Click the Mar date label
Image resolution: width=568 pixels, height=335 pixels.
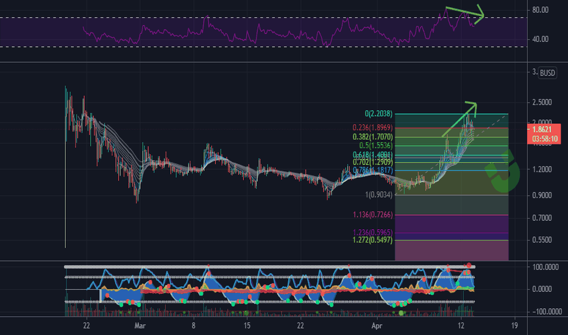(x=140, y=326)
